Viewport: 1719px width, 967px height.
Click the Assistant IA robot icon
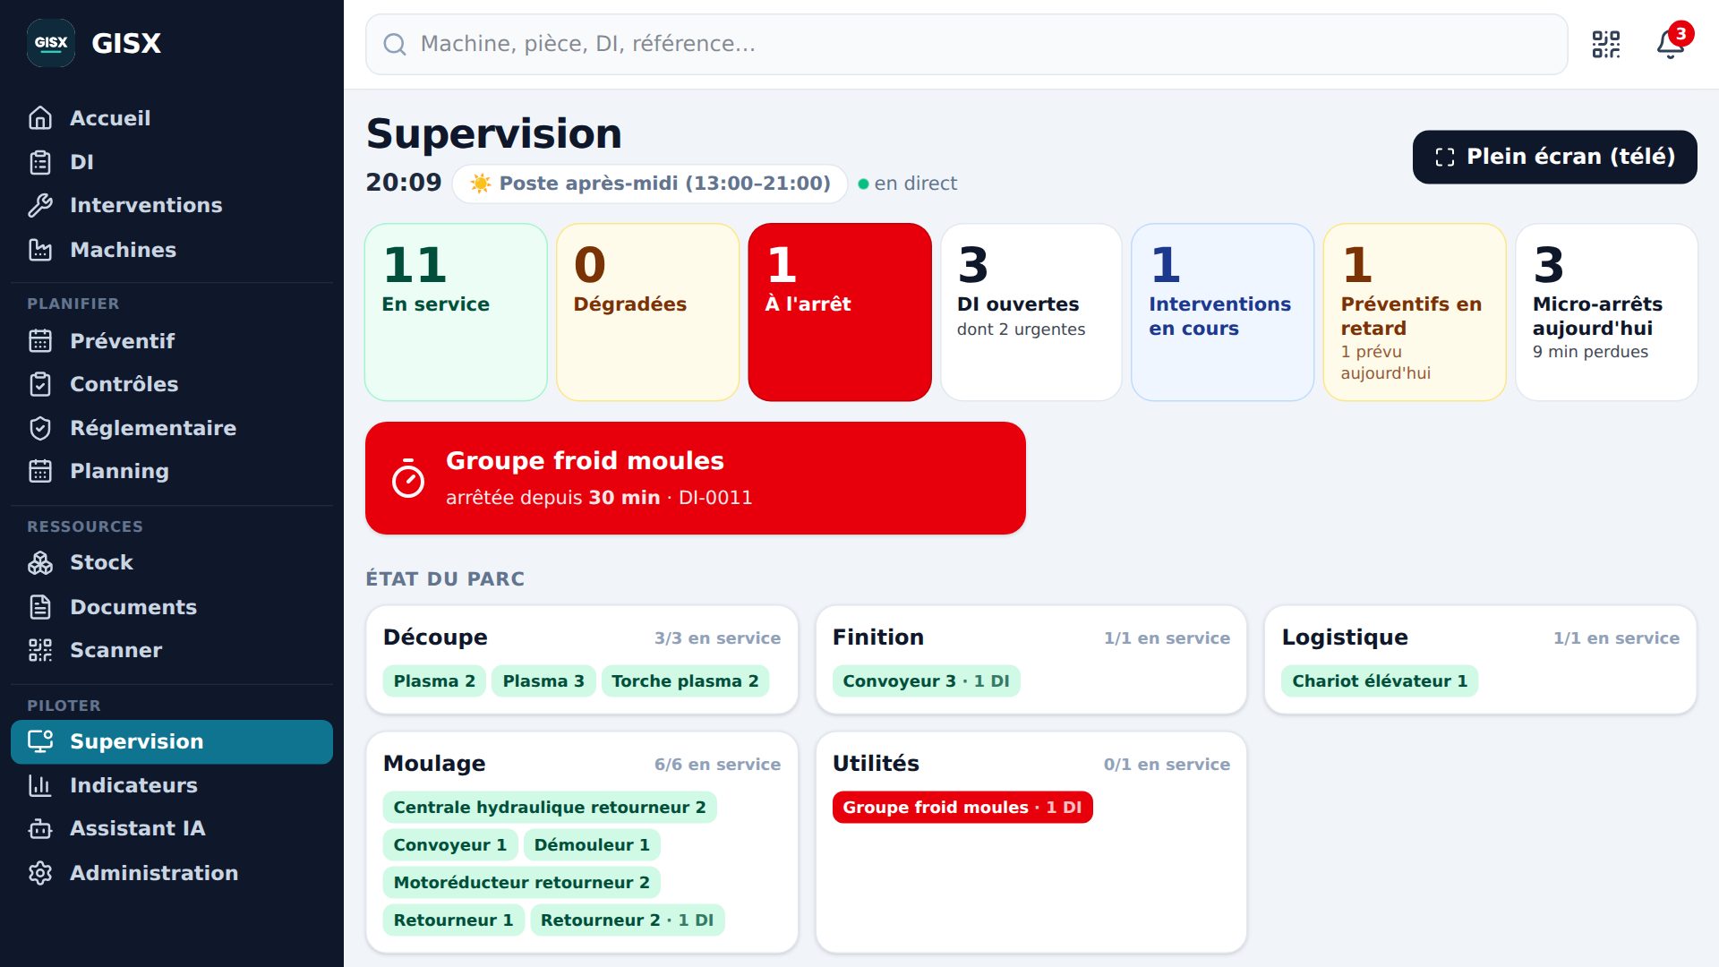pyautogui.click(x=40, y=828)
